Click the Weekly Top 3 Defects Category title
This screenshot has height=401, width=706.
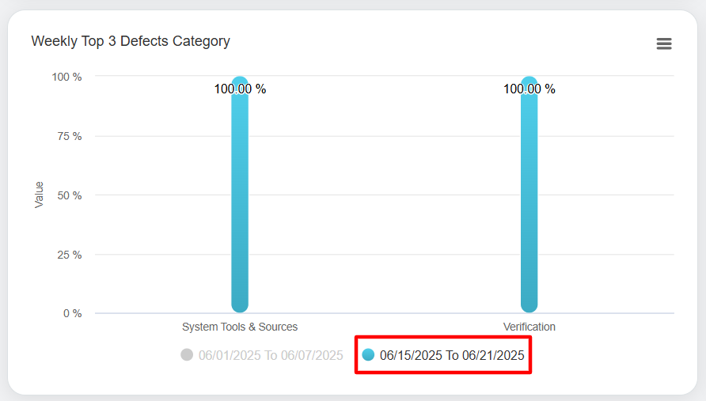(131, 41)
